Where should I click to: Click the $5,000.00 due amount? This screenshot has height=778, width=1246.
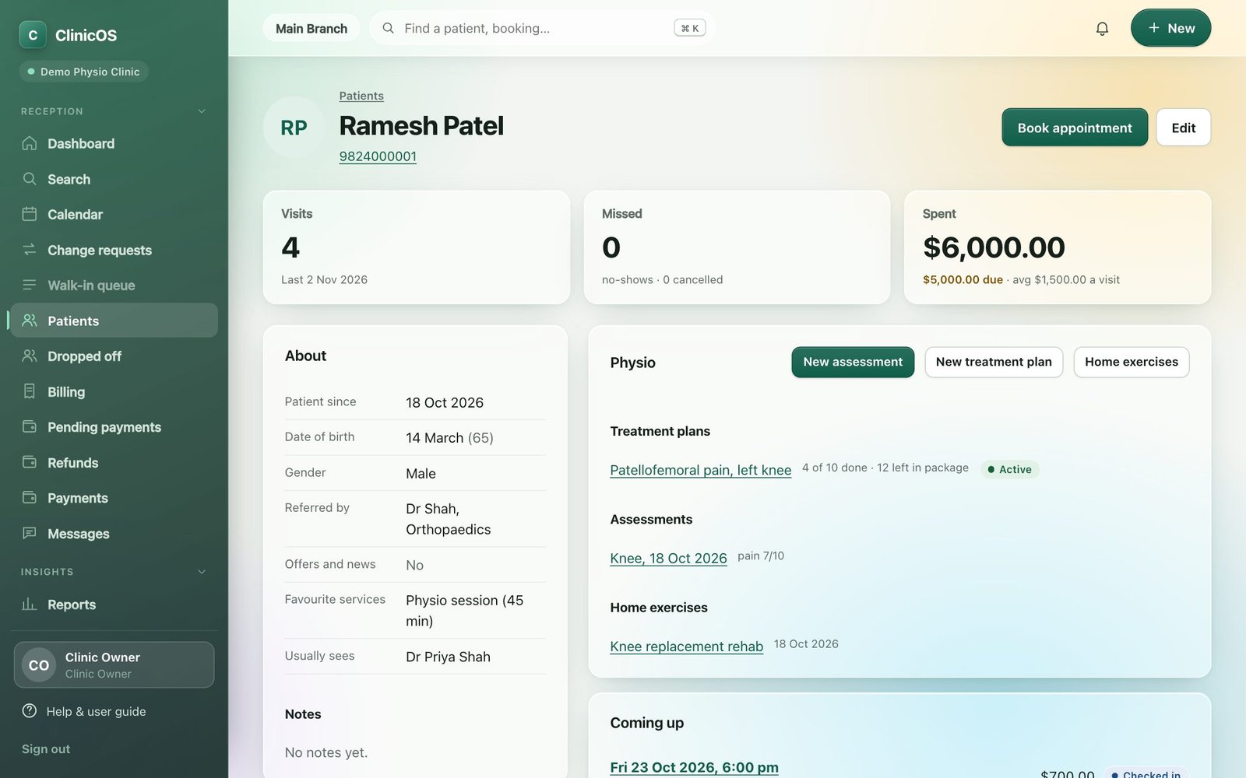point(963,279)
